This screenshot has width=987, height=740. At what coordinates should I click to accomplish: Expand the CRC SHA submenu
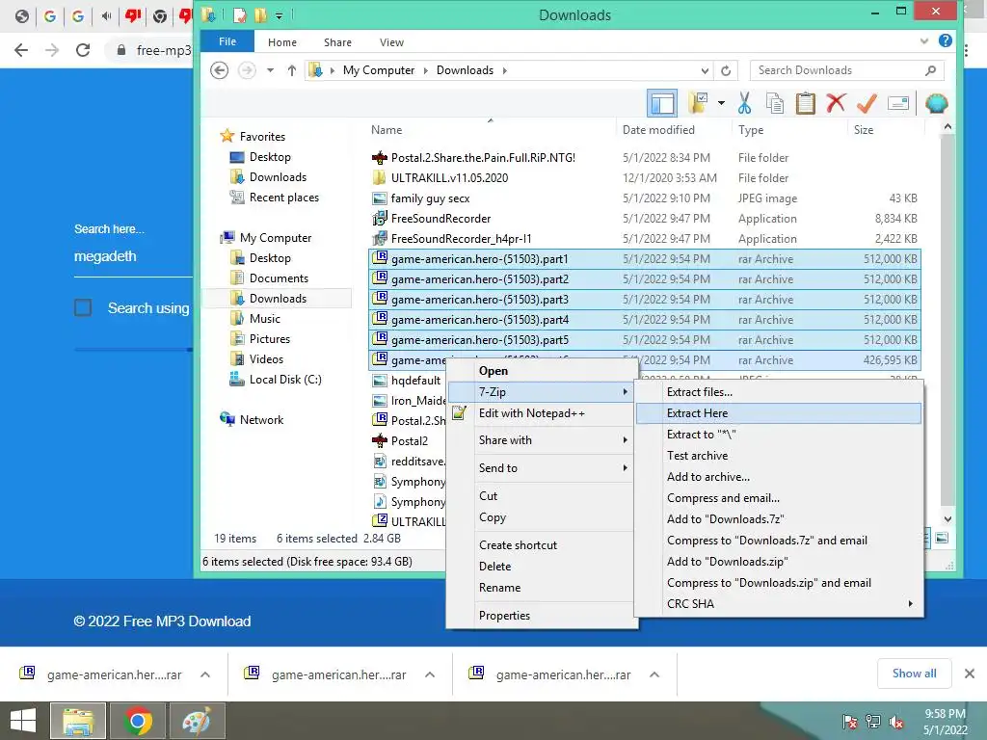[779, 604]
